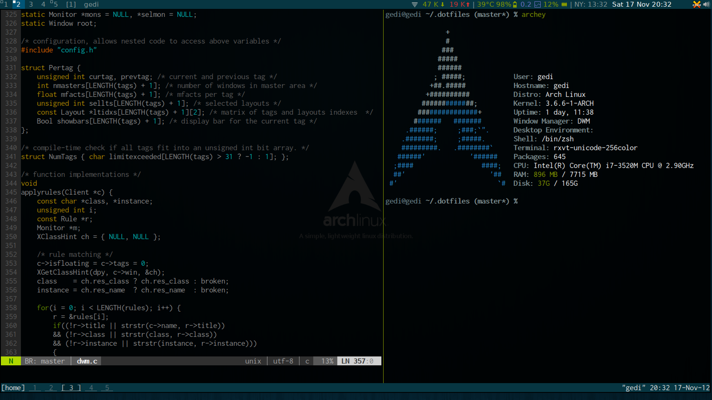
Task: Click the Kernel: 3.6.6-1-ARCH line
Action: (x=553, y=103)
